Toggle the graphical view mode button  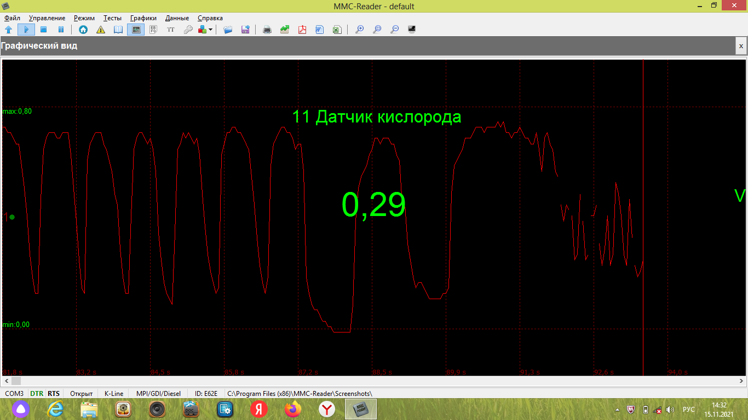click(136, 30)
